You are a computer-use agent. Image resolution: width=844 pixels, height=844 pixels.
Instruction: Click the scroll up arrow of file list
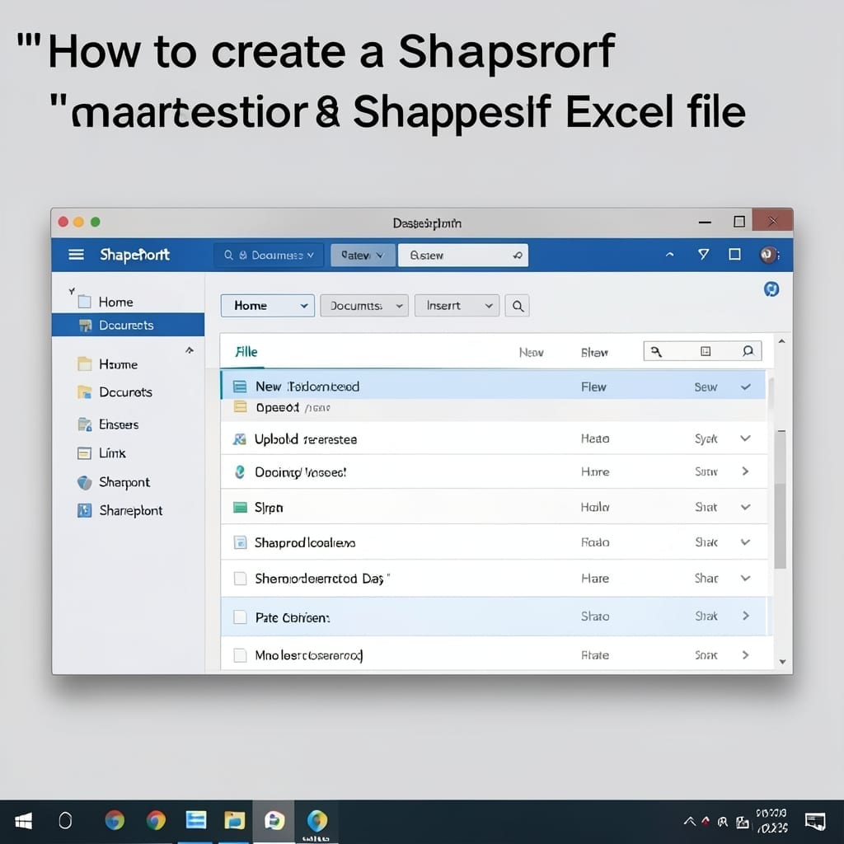(x=781, y=341)
